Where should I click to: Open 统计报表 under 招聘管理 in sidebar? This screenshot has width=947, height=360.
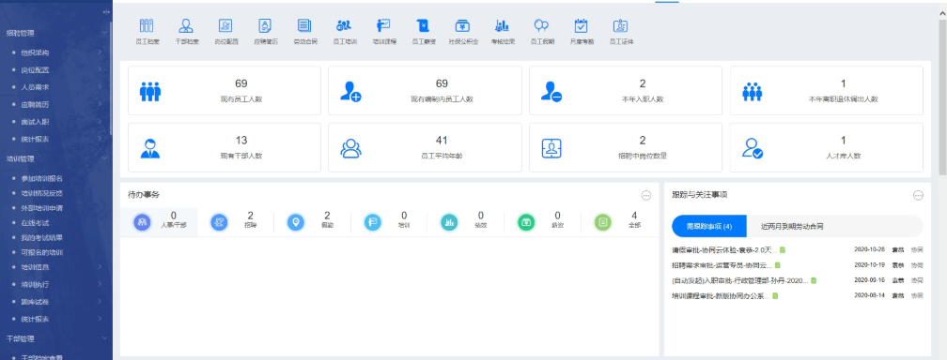35,139
